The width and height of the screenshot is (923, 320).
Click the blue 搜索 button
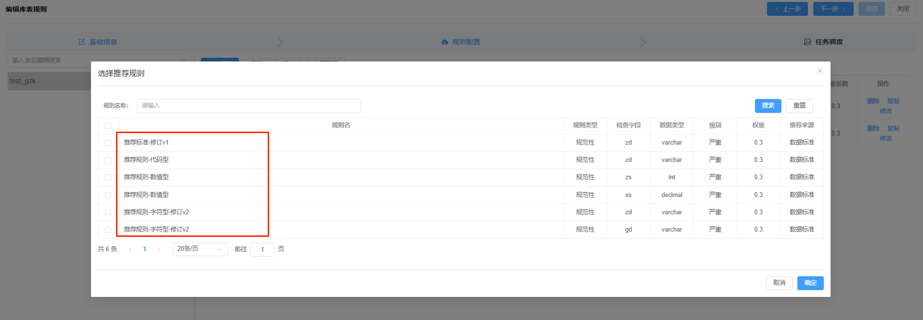point(768,106)
